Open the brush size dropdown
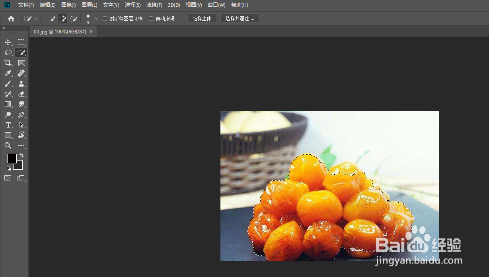The width and height of the screenshot is (489, 277). (x=95, y=18)
